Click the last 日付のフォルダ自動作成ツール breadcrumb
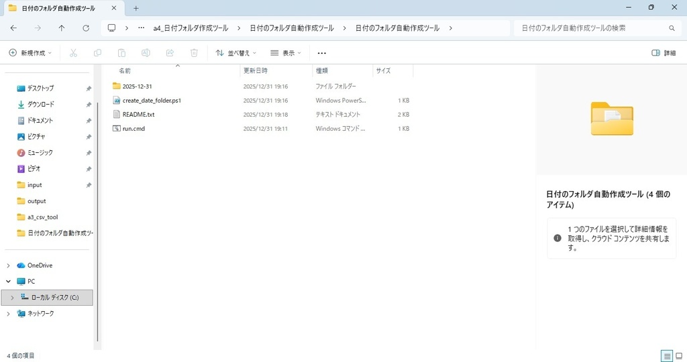 coord(397,28)
